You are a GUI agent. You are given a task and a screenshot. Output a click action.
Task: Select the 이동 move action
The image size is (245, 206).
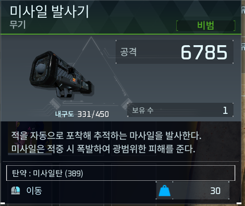click(34, 190)
